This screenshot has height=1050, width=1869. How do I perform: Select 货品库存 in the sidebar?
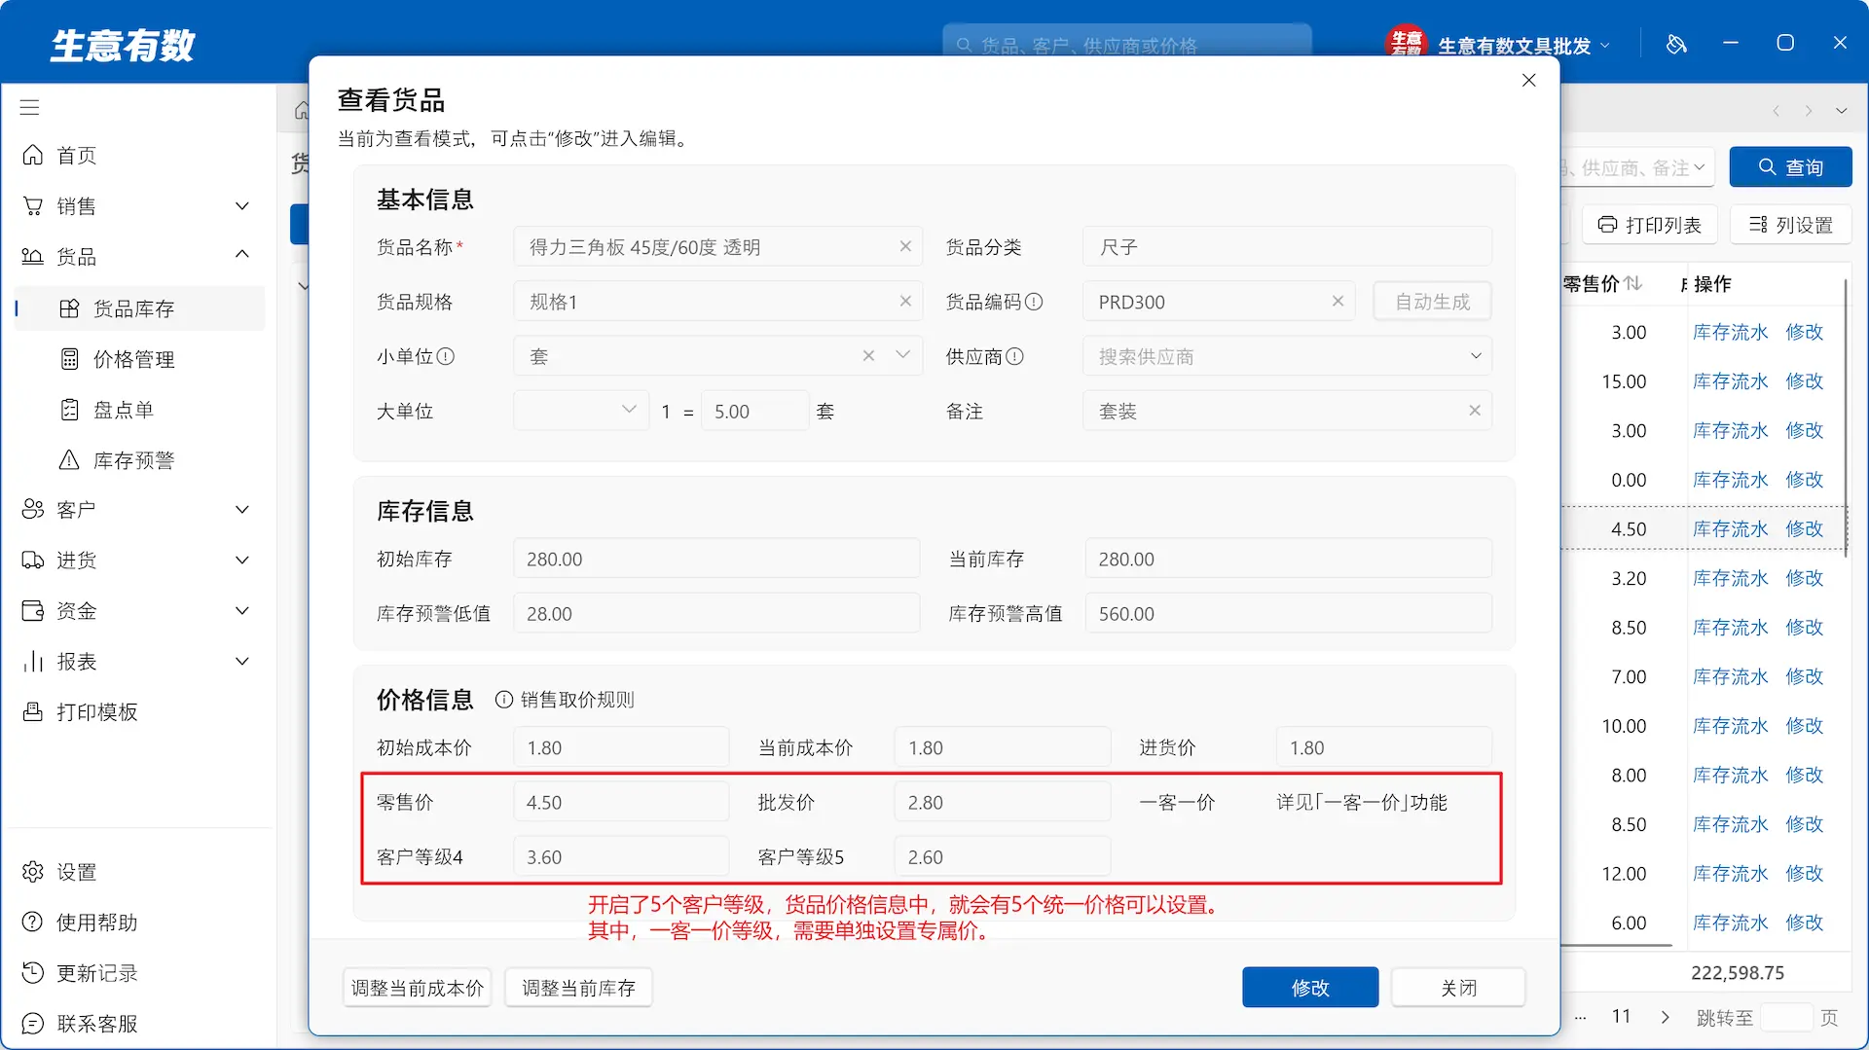coord(138,308)
